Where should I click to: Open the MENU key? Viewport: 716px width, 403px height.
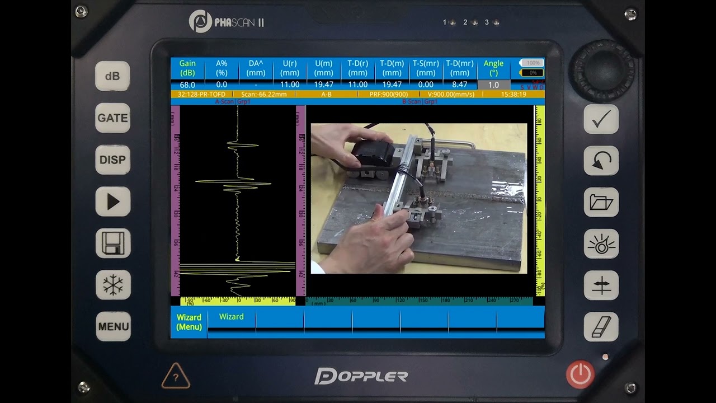tap(112, 326)
